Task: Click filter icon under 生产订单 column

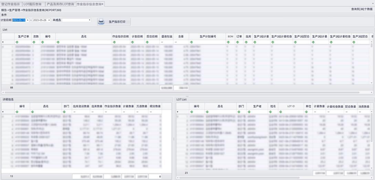Action: coord(16,42)
